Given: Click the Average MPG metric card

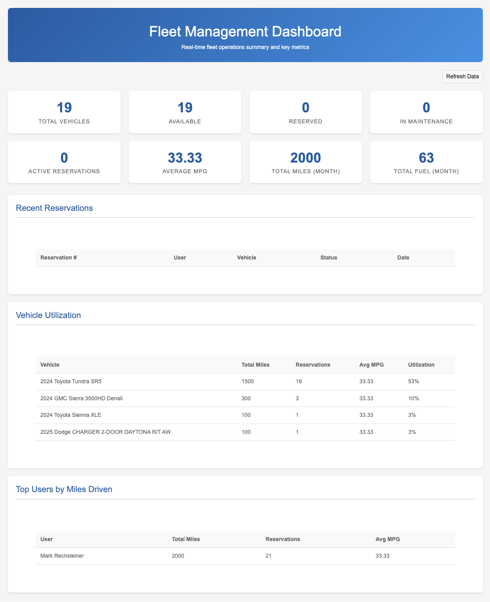Looking at the screenshot, I should pyautogui.click(x=185, y=162).
